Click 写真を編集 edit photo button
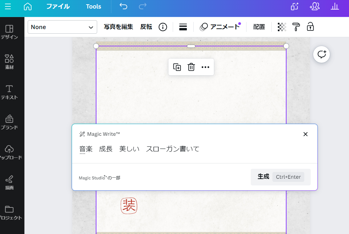The image size is (349, 234). tap(118, 27)
